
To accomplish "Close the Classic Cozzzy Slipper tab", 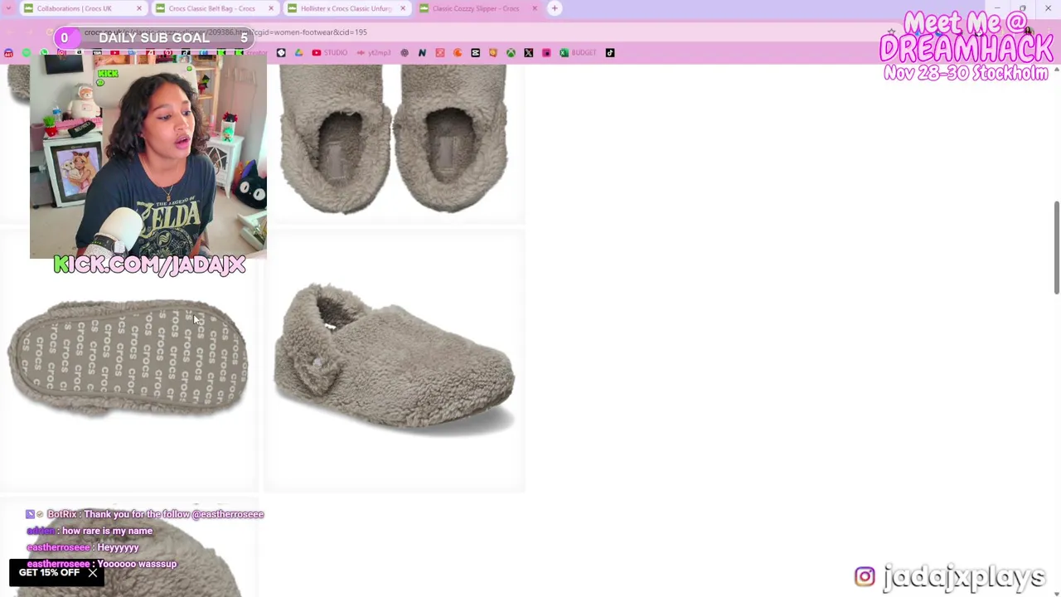I will click(x=535, y=8).
